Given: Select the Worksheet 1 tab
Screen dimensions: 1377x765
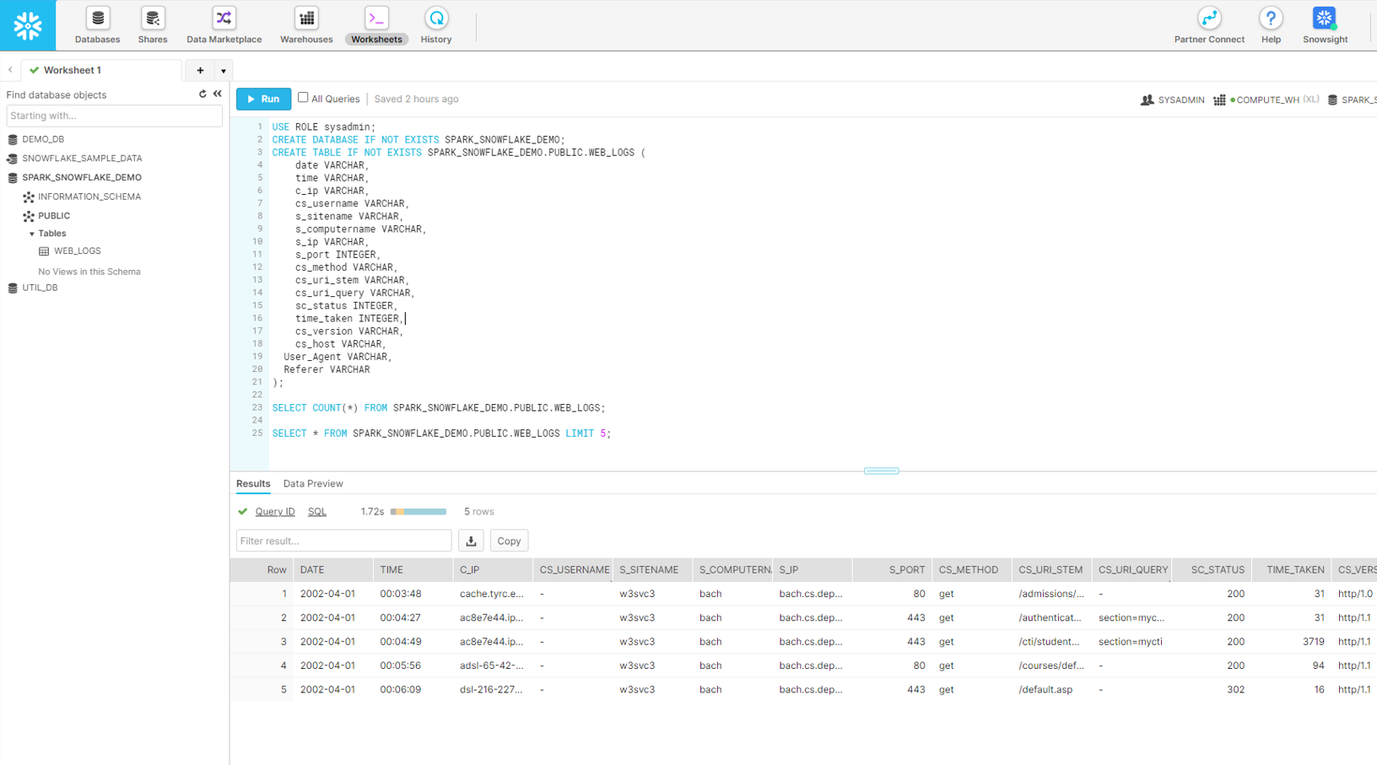Looking at the screenshot, I should click(93, 70).
